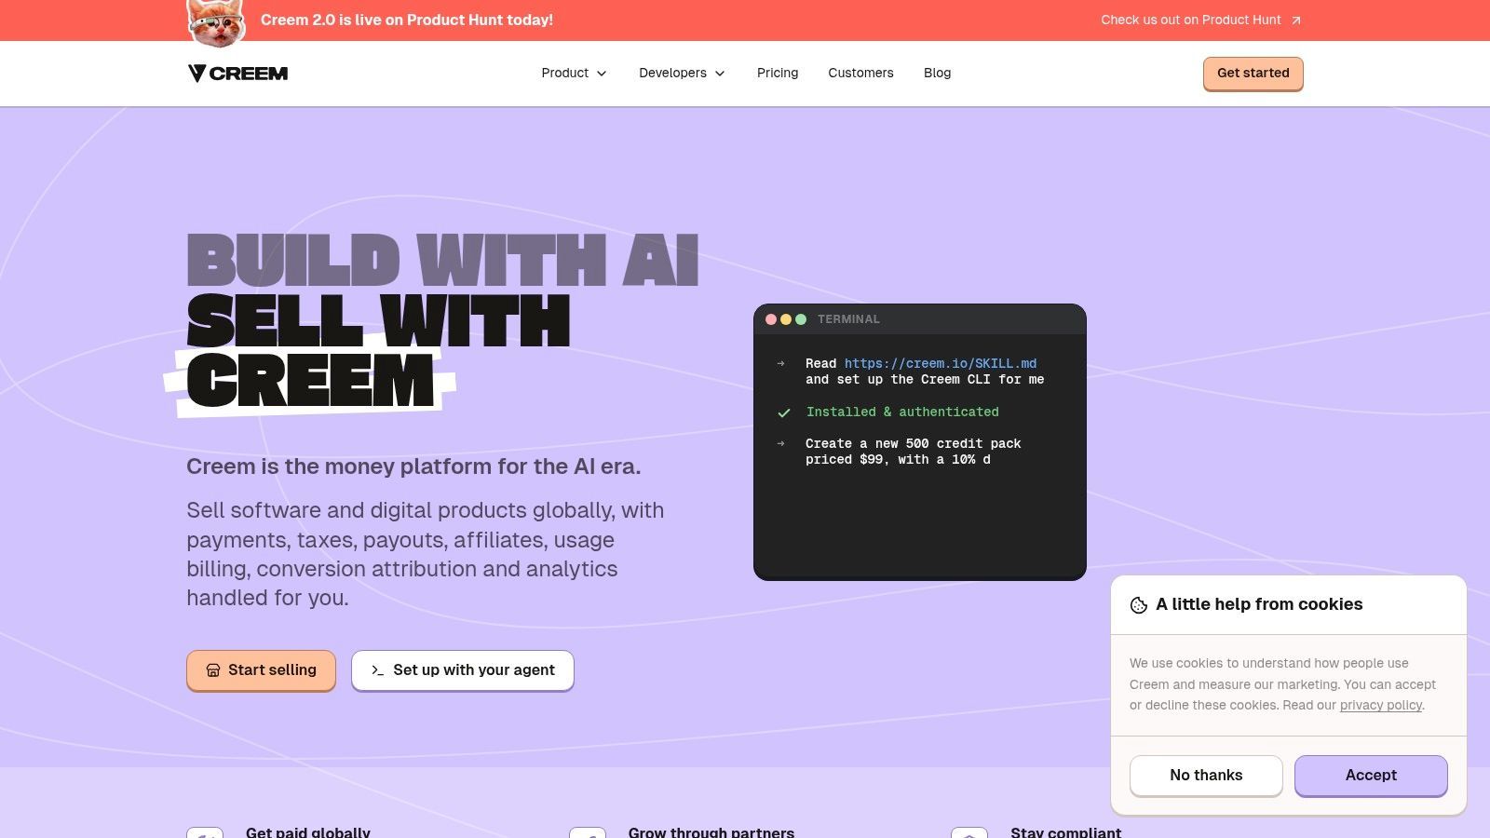Click the green dot in the terminal window
1490x838 pixels.
coord(801,319)
